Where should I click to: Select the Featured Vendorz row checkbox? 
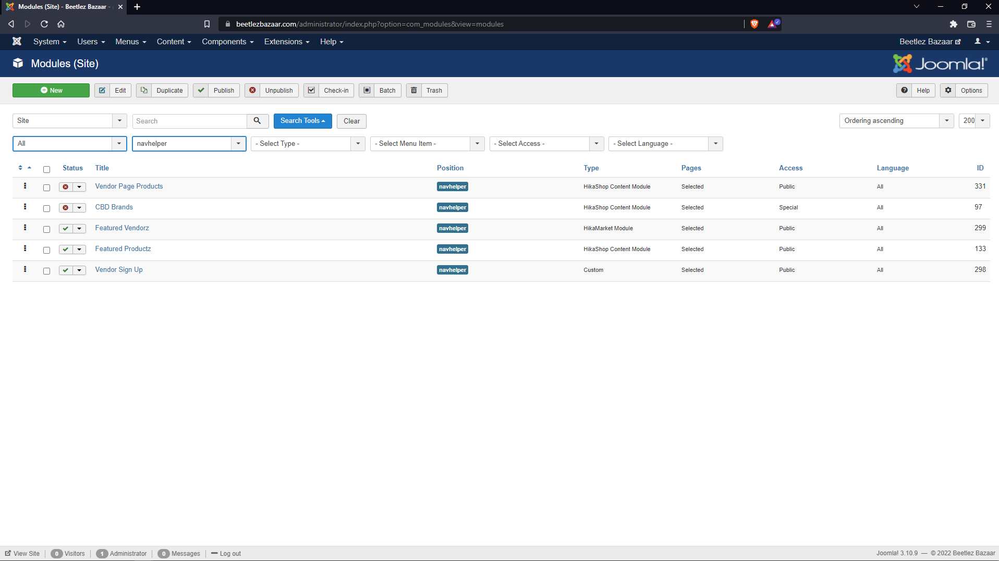46,229
